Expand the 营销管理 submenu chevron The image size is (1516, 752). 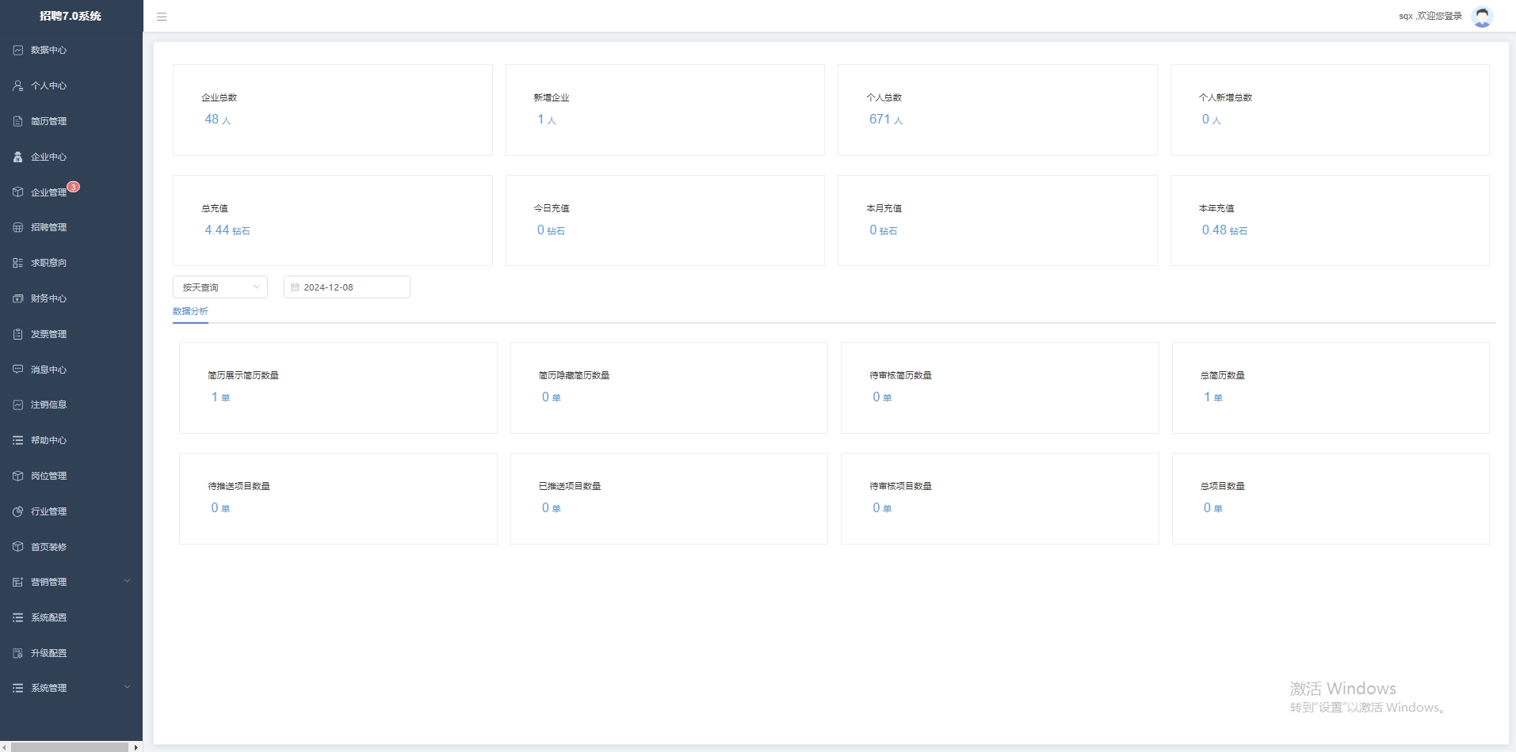(x=127, y=581)
